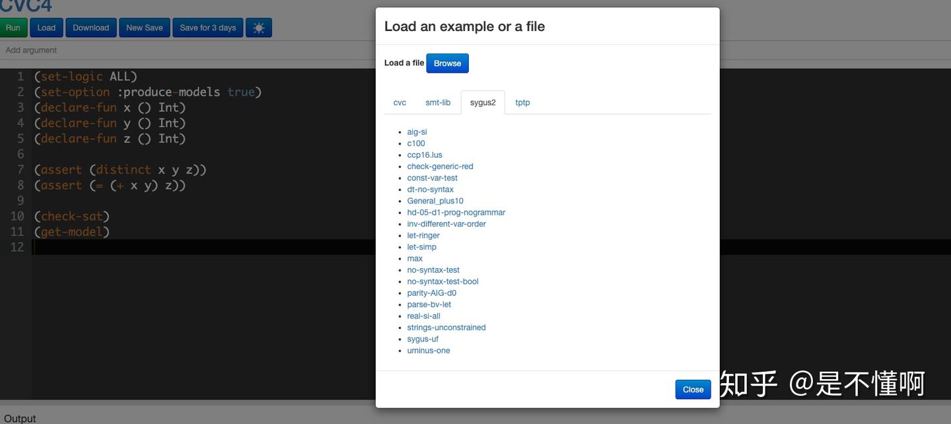The width and height of the screenshot is (951, 424).
Task: Switch to the smt-lib tab
Action: 438,102
